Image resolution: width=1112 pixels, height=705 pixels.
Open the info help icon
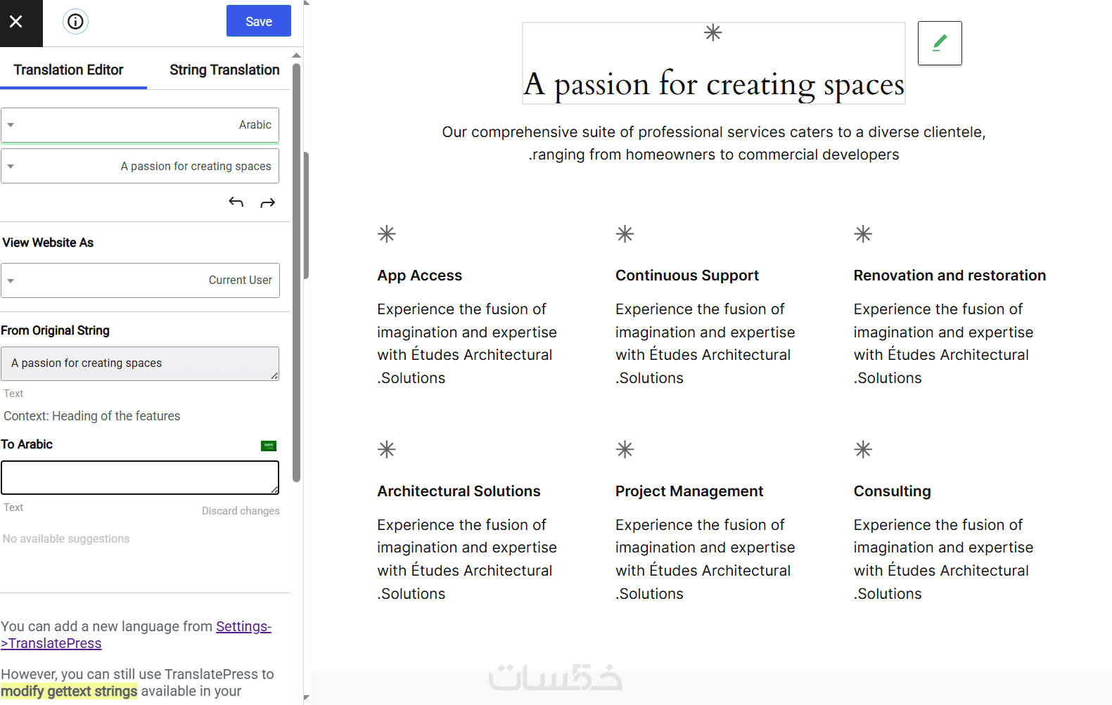[x=75, y=22]
